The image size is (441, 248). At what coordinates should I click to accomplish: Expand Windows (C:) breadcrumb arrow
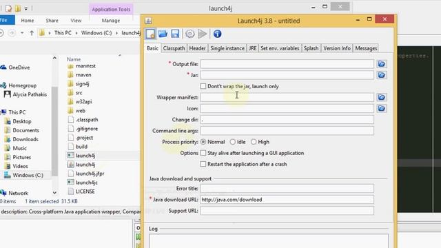click(116, 33)
